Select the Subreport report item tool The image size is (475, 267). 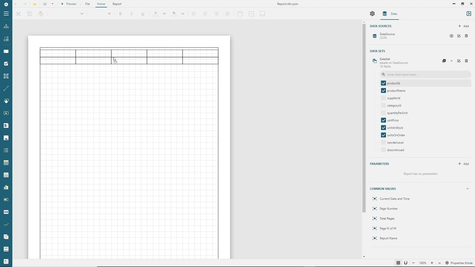click(x=6, y=237)
